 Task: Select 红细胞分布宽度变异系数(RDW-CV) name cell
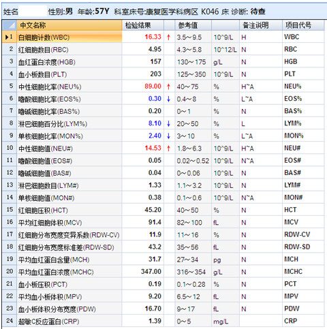69,235
